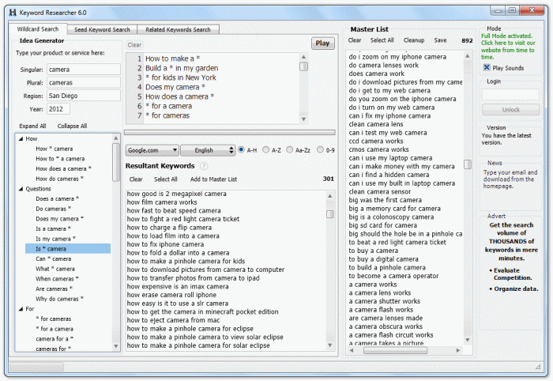The width and height of the screenshot is (553, 381).
Task: Select the A-H radio button
Action: pyautogui.click(x=241, y=149)
